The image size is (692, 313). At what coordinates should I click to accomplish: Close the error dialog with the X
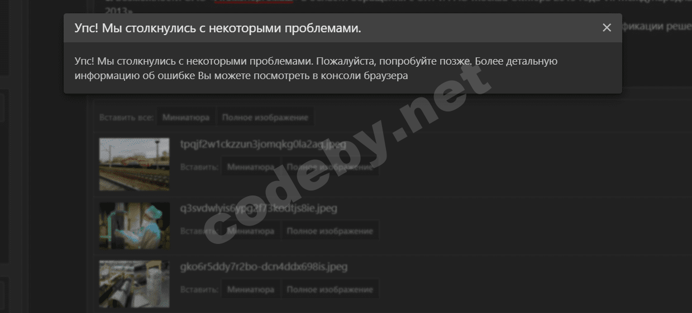coord(607,28)
